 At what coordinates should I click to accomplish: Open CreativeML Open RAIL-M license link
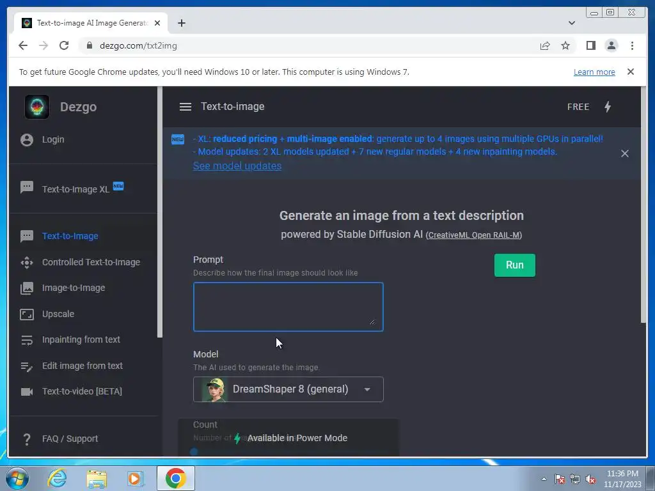(474, 235)
